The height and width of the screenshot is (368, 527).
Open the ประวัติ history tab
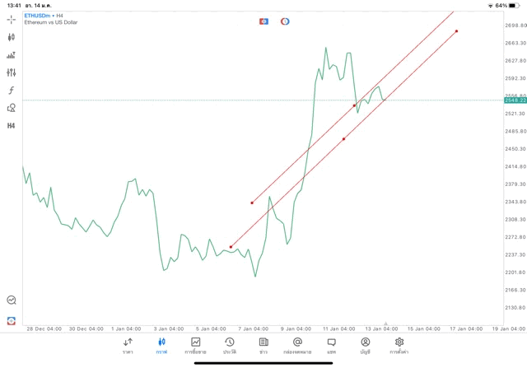pyautogui.click(x=230, y=345)
